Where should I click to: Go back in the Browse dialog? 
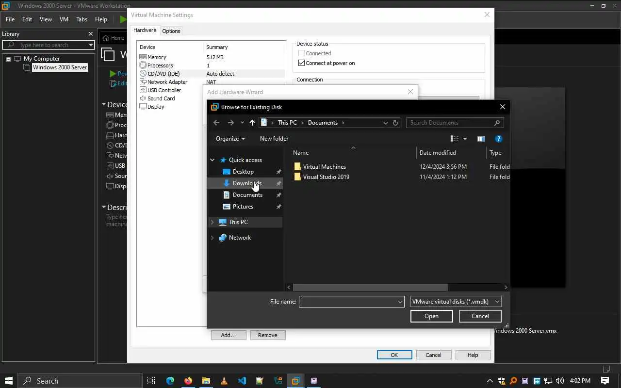click(x=216, y=123)
